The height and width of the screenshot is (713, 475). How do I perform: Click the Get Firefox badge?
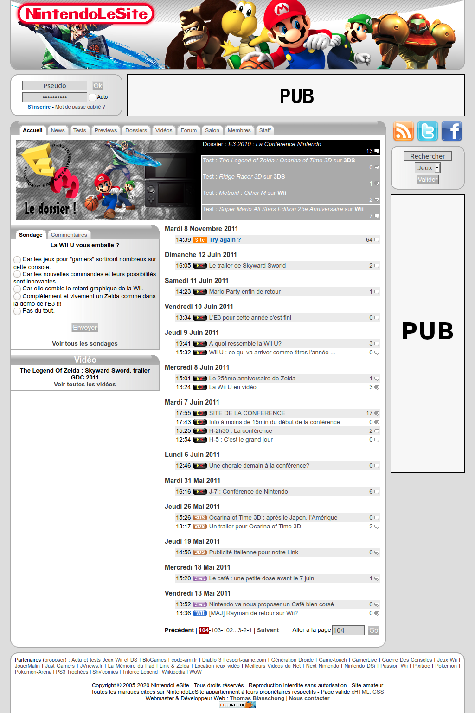click(237, 705)
